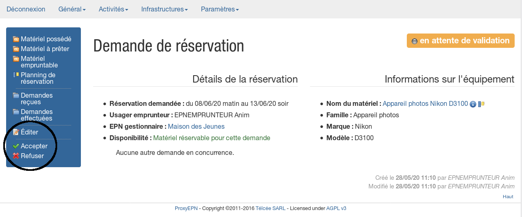Image resolution: width=522 pixels, height=217 pixels.
Task: Click the green checkmark Accepter icon
Action: (x=16, y=146)
